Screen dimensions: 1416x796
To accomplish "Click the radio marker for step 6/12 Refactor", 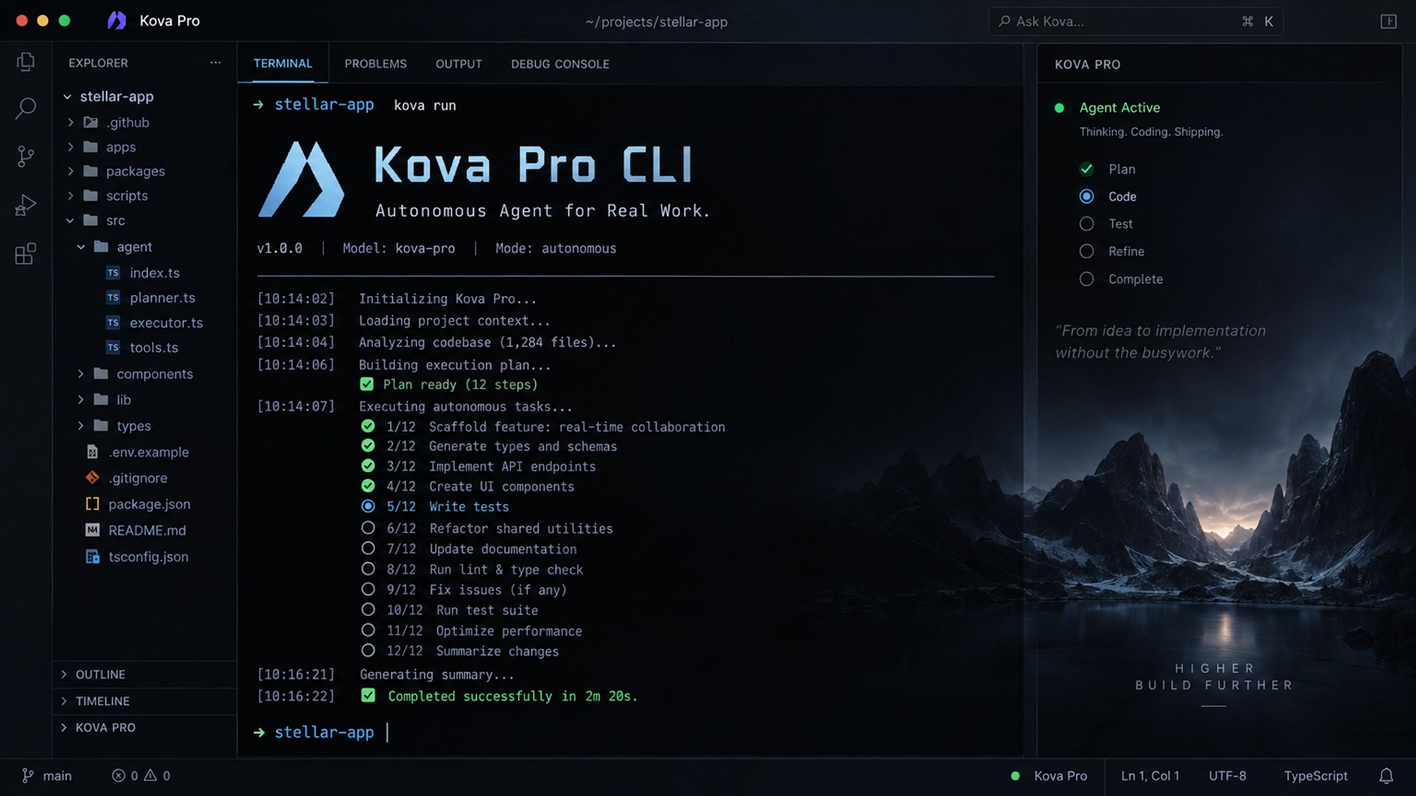I will 368,528.
